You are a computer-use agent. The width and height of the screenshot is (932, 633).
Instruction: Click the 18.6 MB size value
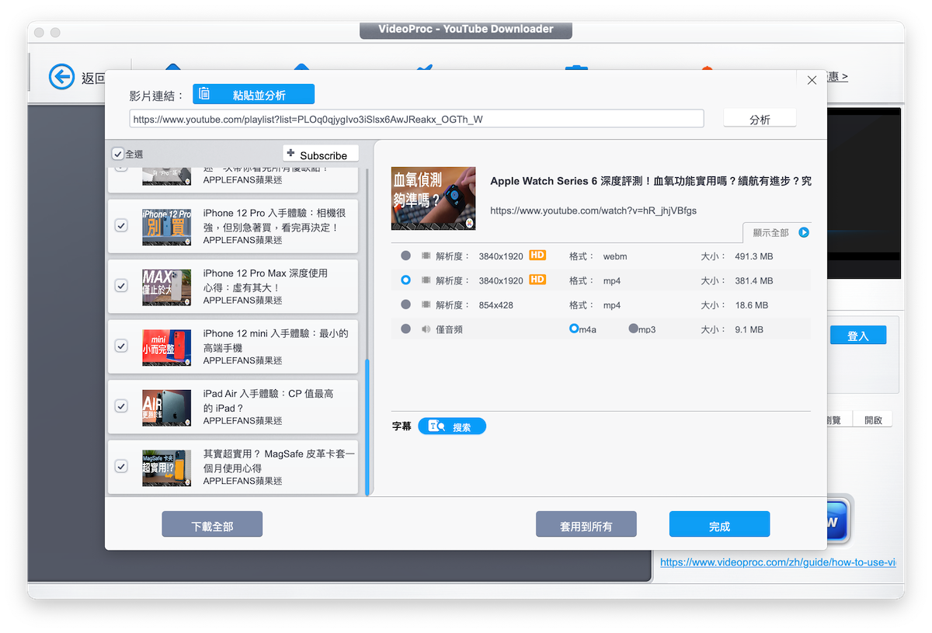(x=751, y=305)
